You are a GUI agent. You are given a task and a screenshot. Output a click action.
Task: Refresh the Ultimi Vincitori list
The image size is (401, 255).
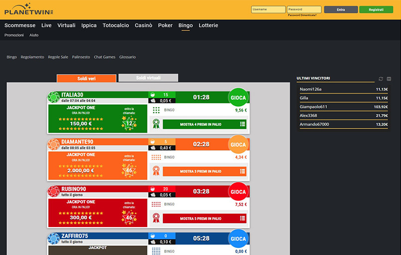pyautogui.click(x=381, y=79)
